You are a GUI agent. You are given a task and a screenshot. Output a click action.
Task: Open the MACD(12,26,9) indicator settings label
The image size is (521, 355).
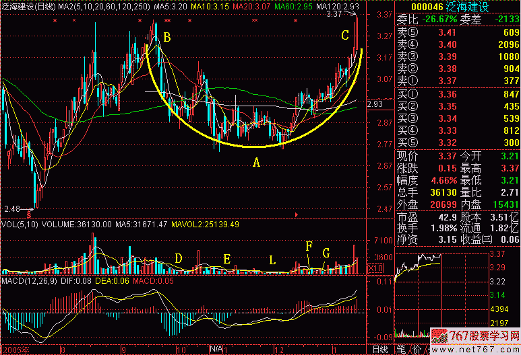coord(26,280)
